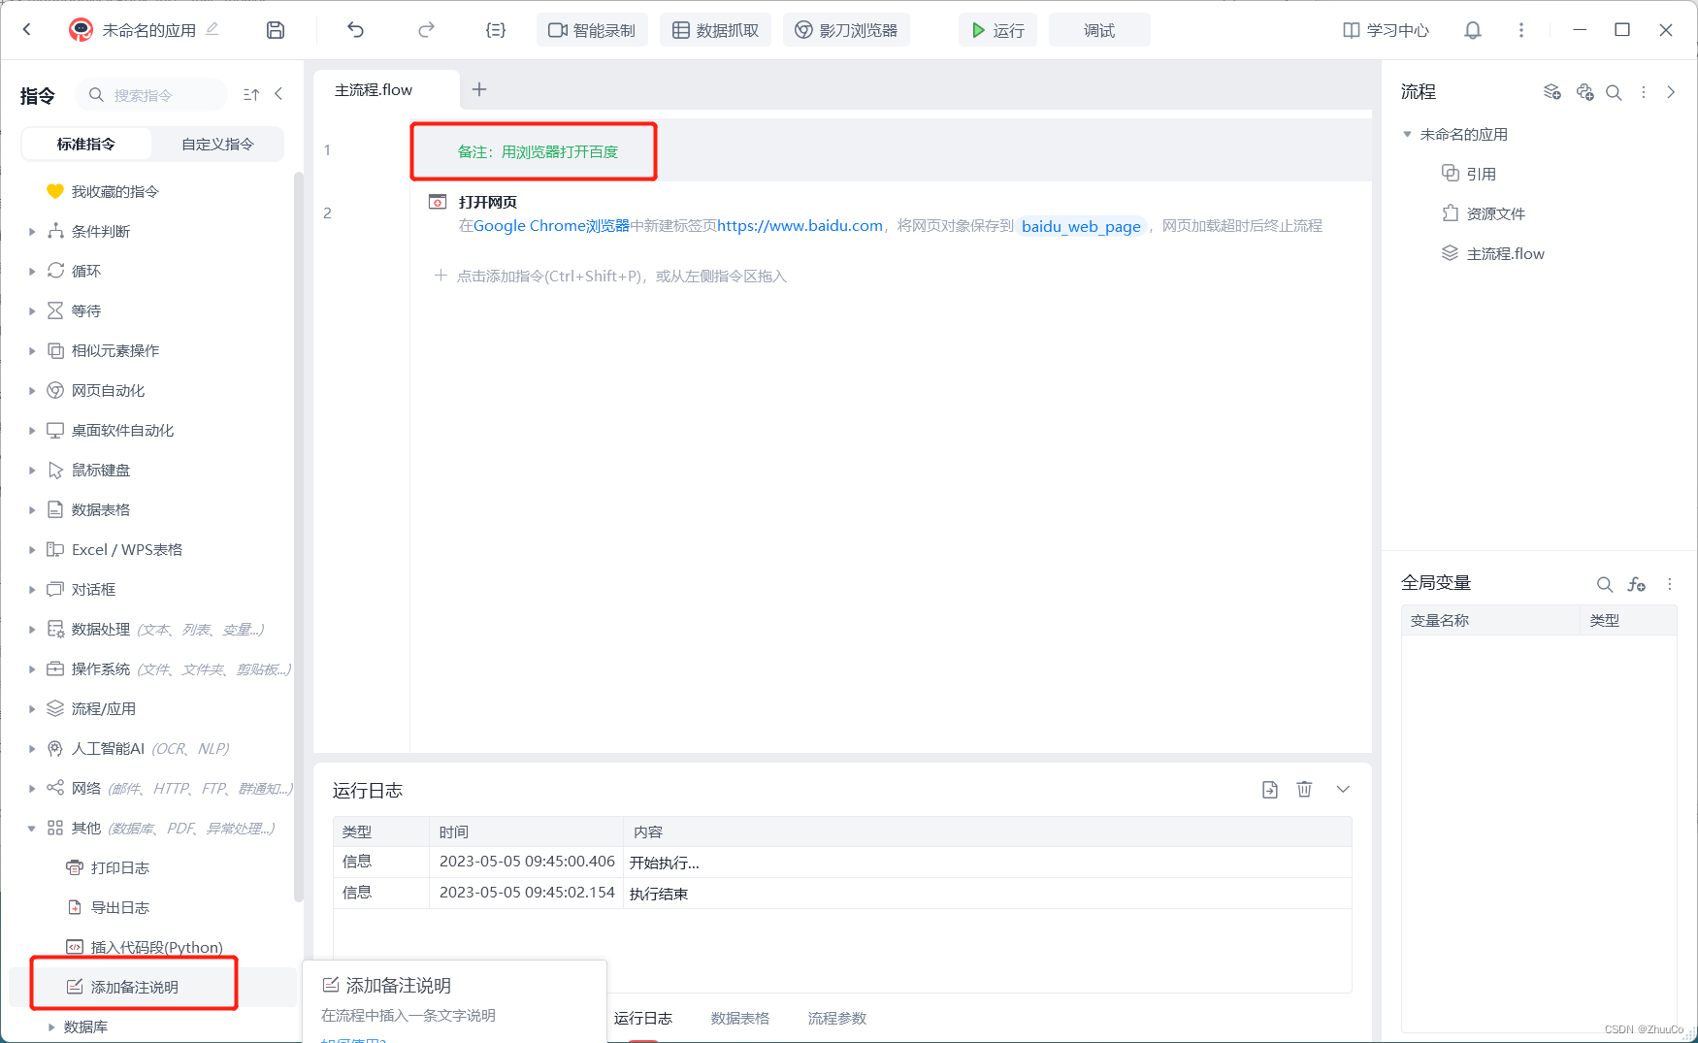Save the application with the disk icon
The image size is (1698, 1043).
[276, 30]
